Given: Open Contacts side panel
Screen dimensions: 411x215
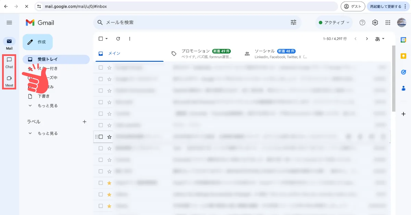Looking at the screenshot, I should (x=403, y=88).
